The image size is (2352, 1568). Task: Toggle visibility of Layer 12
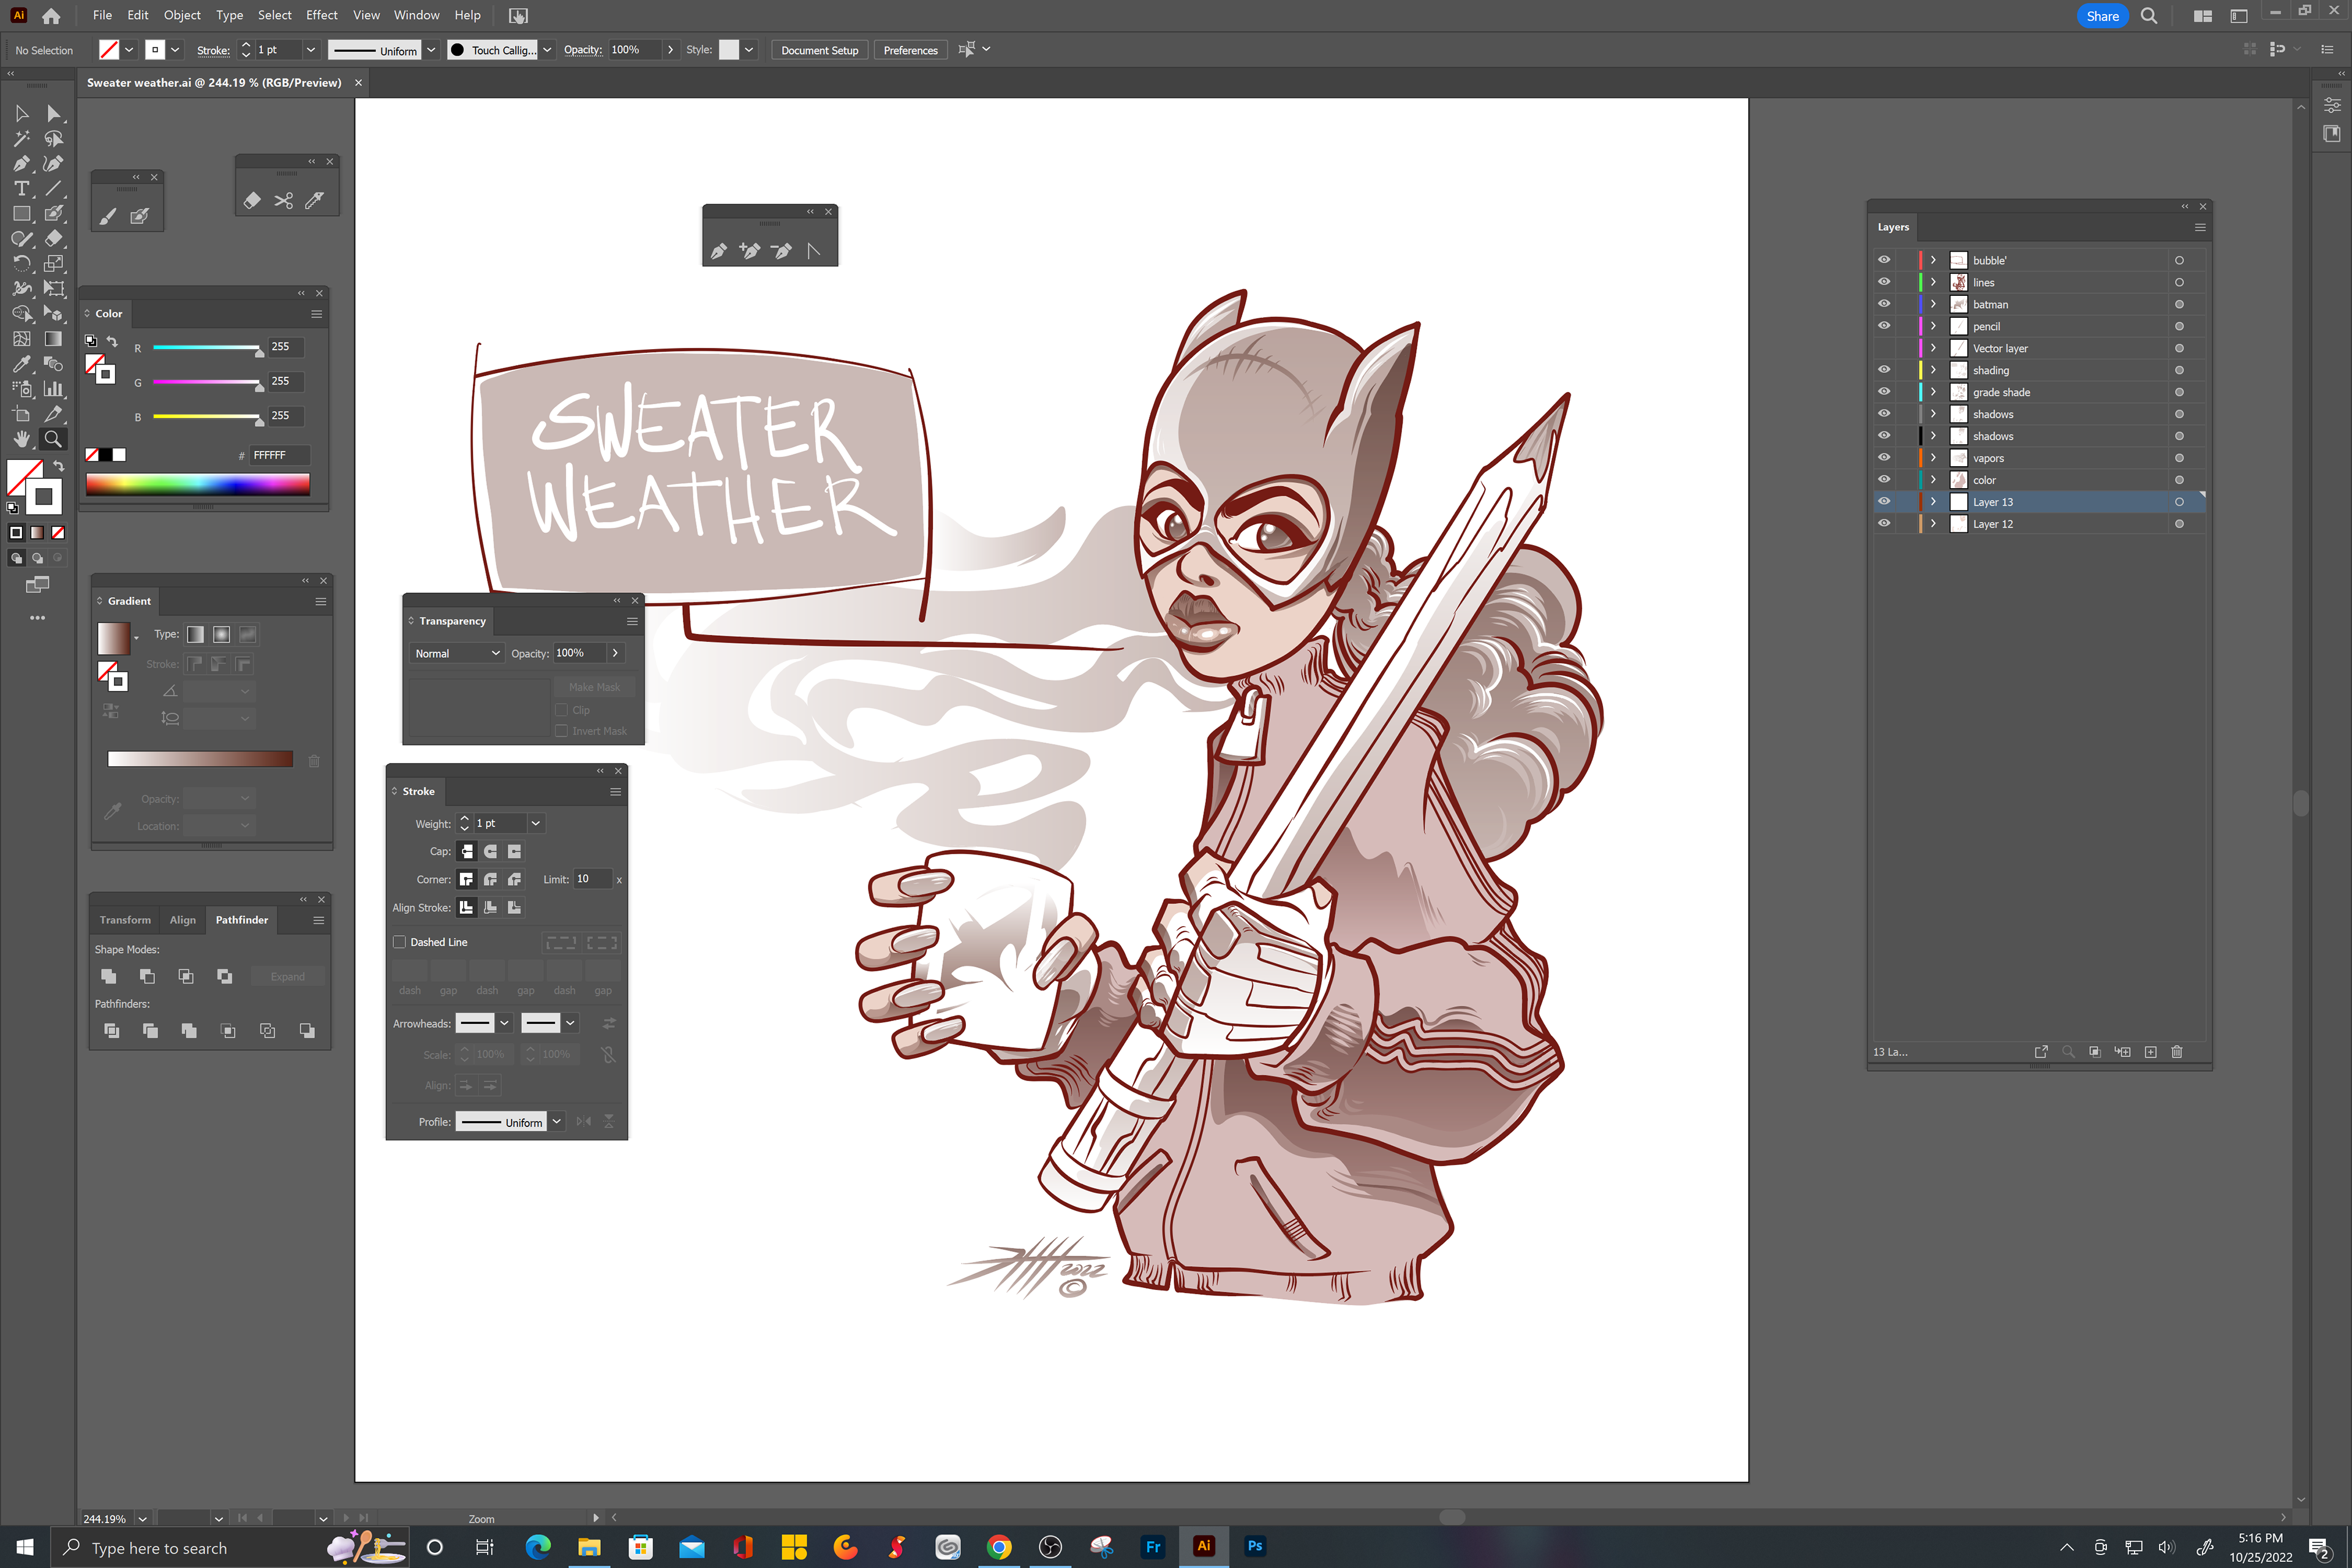click(1884, 524)
